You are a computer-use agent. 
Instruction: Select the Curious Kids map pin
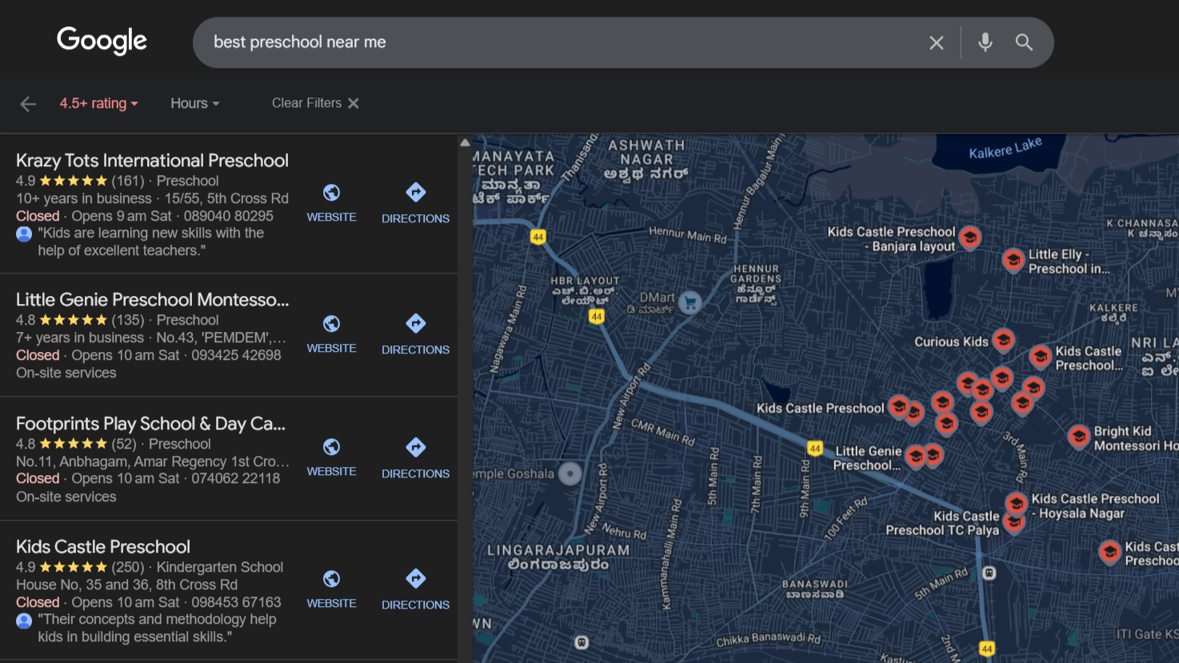click(1003, 340)
